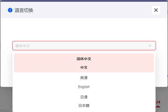The image size is (168, 112).
Task: Click the blank space below the 日本語 option
Action: click(x=84, y=110)
